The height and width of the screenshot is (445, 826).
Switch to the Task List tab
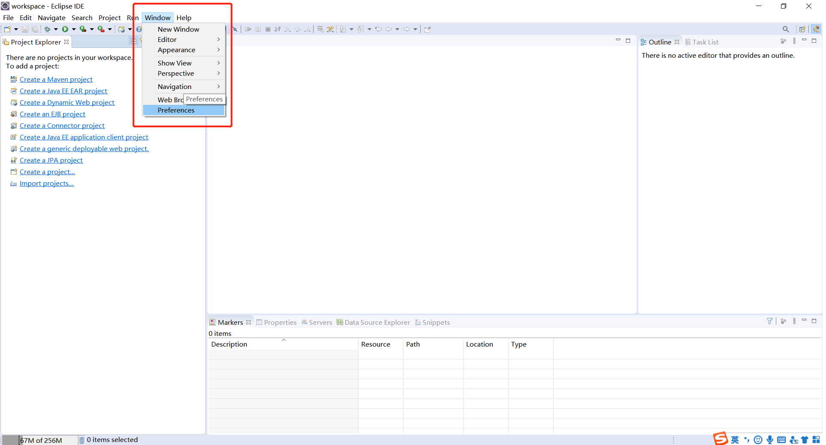pos(702,42)
